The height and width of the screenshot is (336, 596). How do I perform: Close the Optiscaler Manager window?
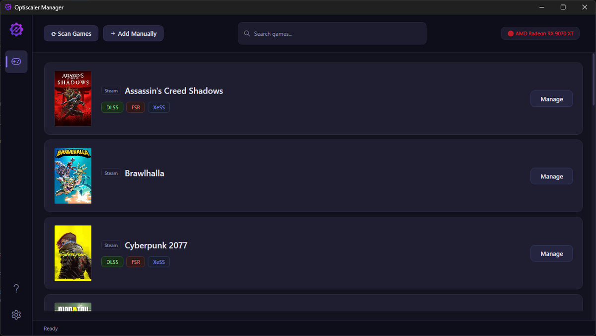click(x=585, y=7)
